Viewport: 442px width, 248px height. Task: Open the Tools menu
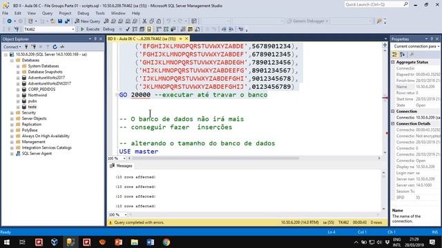[x=99, y=13]
